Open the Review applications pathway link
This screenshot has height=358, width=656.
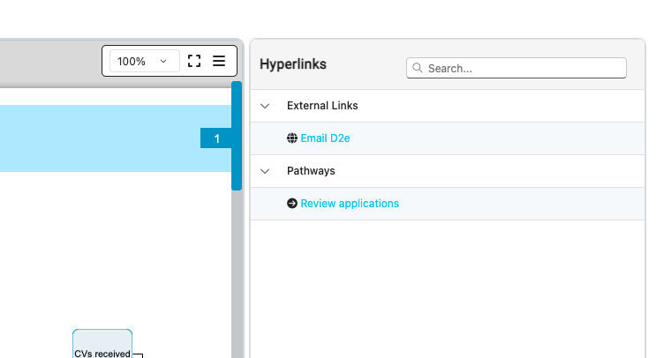click(x=350, y=204)
